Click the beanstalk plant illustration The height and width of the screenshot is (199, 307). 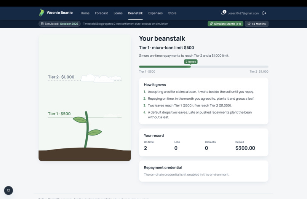pyautogui.click(x=87, y=129)
